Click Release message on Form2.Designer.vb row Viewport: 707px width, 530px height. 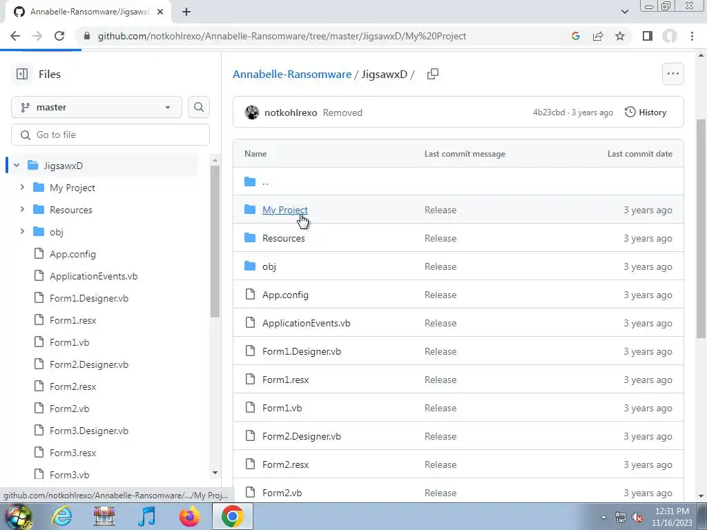pyautogui.click(x=440, y=436)
